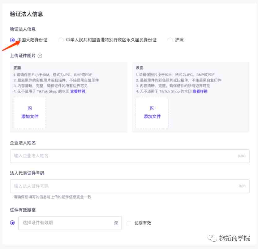Select the expiry date radio button
The image size is (258, 249).
12,223
